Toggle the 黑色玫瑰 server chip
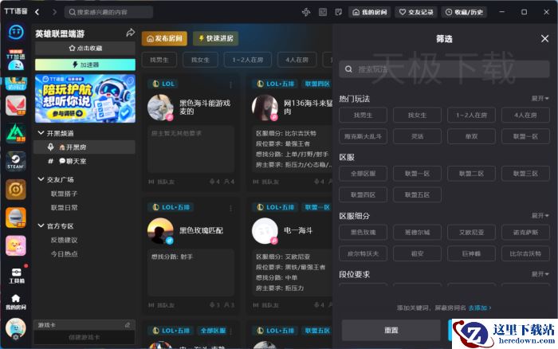The width and height of the screenshot is (558, 349). tap(363, 233)
